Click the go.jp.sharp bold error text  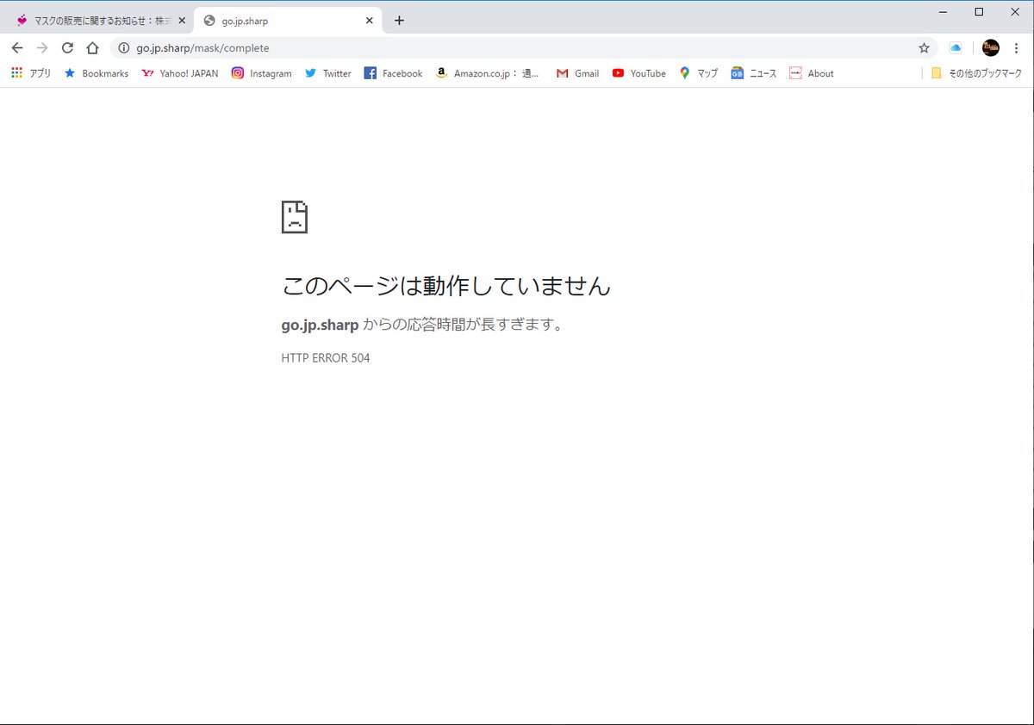pos(320,325)
